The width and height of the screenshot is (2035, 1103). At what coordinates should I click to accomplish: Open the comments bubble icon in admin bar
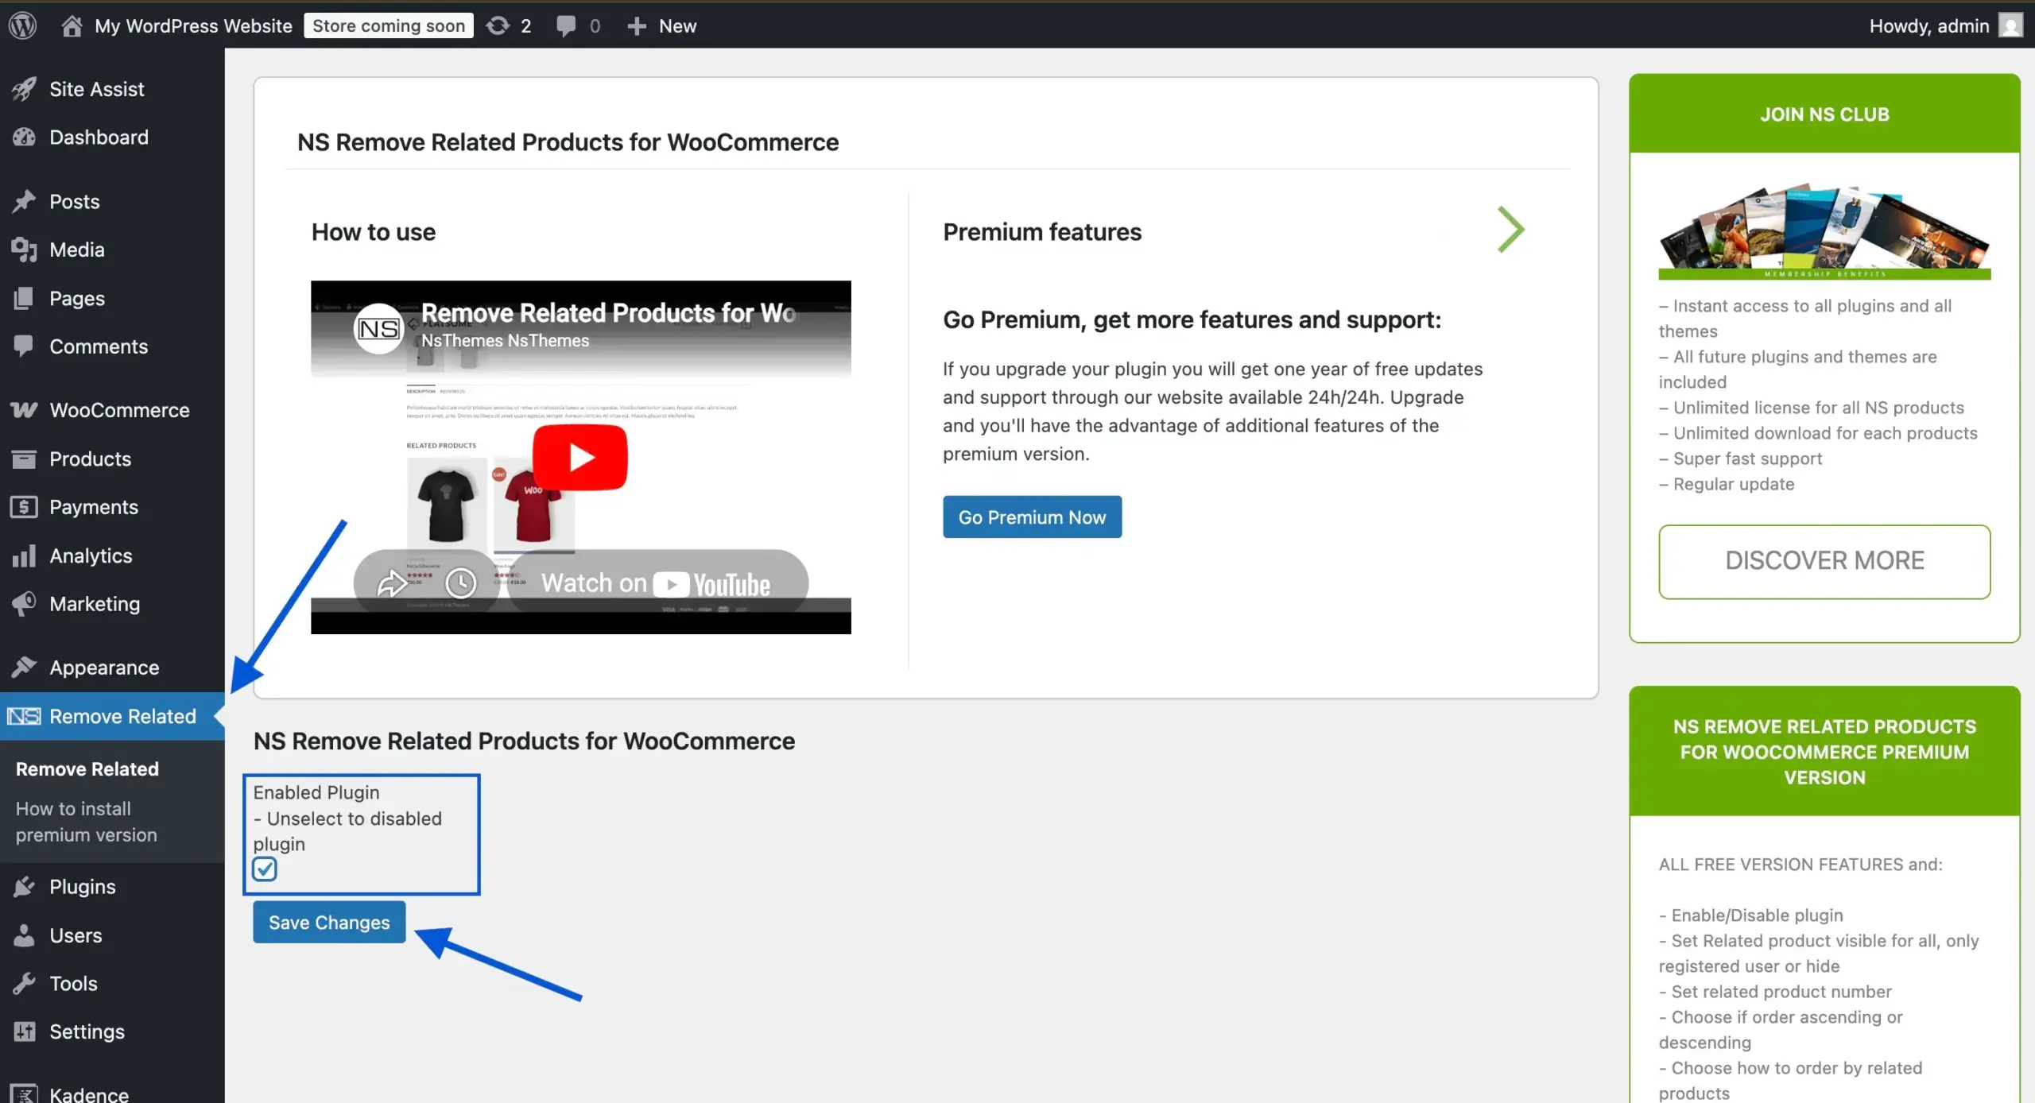566,26
